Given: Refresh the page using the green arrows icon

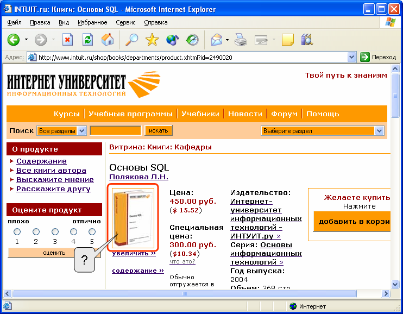Looking at the screenshot, I should tap(87, 40).
